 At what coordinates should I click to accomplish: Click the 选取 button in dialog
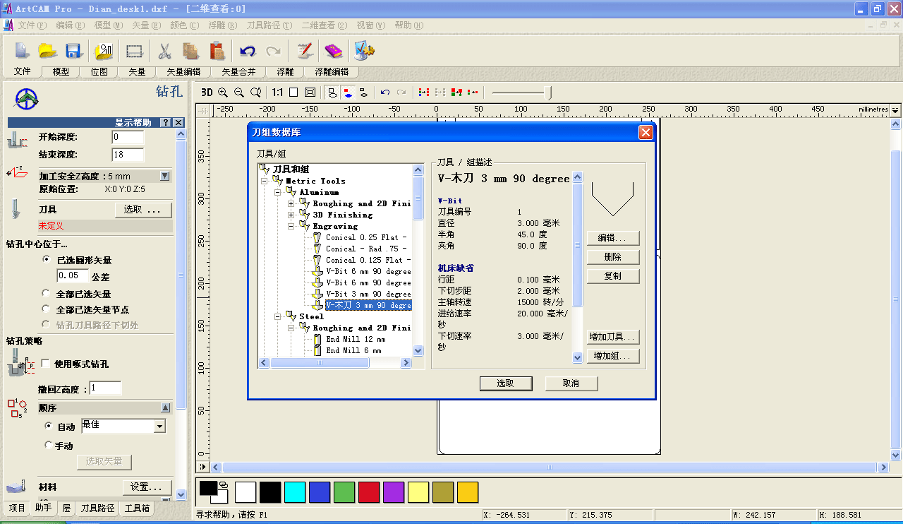coord(506,383)
